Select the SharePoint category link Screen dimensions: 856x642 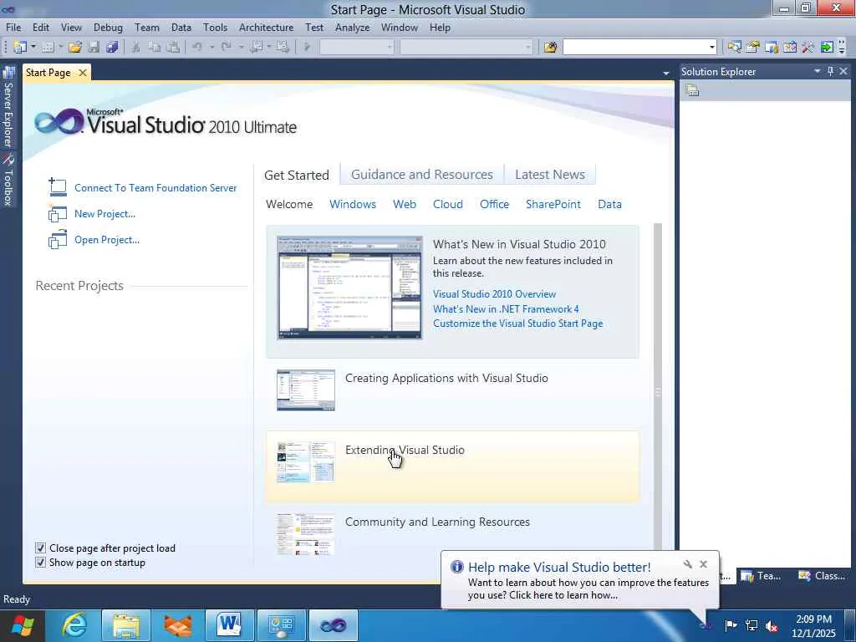[x=553, y=204]
